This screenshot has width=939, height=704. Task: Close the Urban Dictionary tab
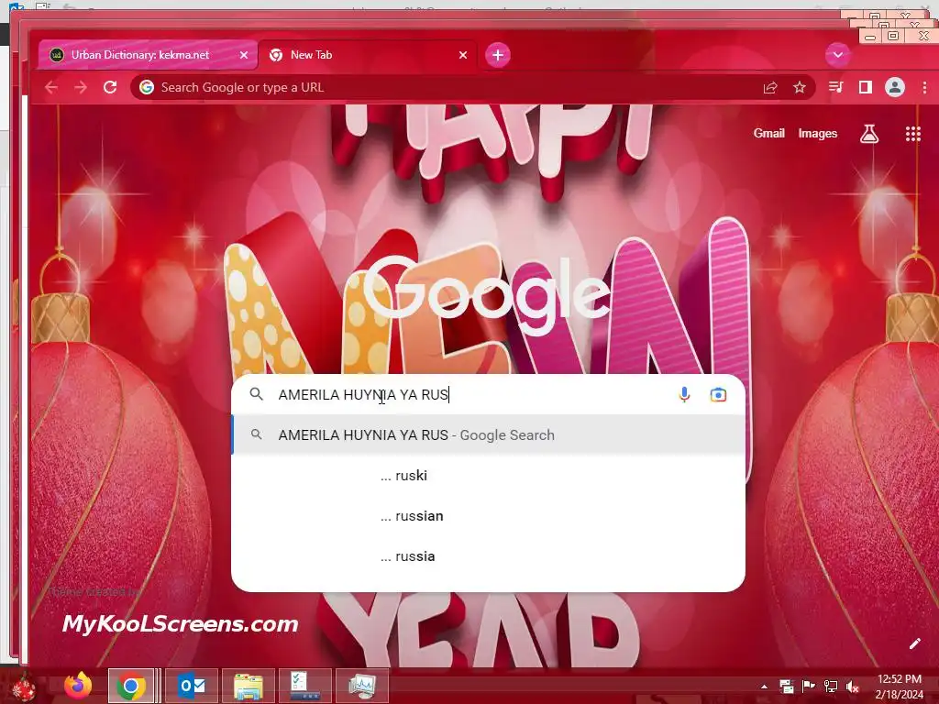[244, 55]
